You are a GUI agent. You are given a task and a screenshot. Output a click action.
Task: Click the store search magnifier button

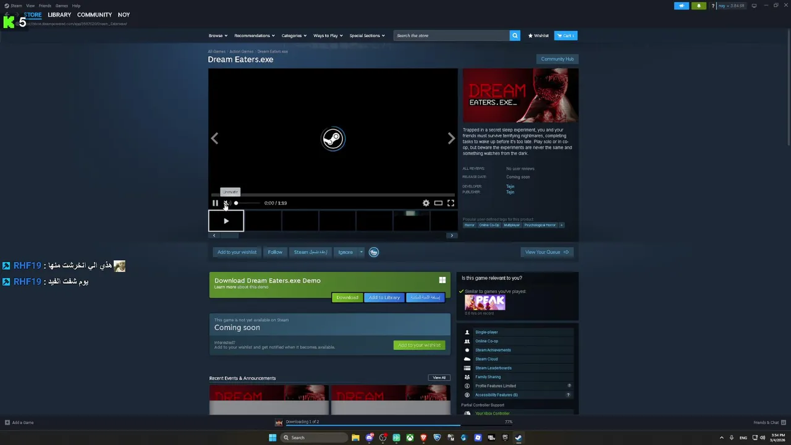point(515,35)
